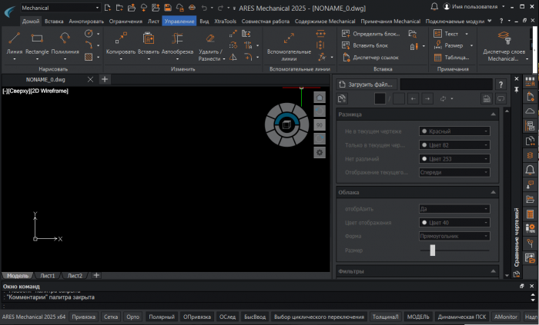539x325 pixels.
Task: Toggle Привязка snap in status bar
Action: (84, 317)
